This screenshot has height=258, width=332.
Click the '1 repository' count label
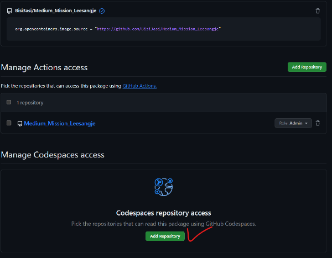30,103
